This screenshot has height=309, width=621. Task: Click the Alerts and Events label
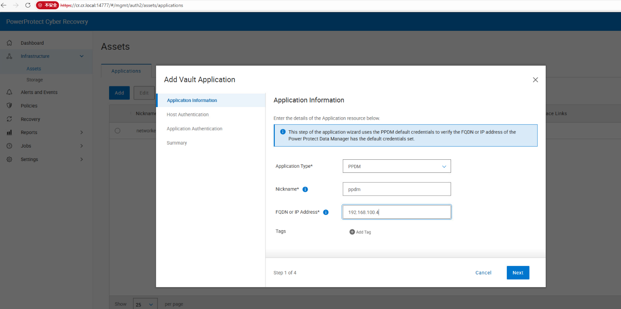tap(39, 92)
